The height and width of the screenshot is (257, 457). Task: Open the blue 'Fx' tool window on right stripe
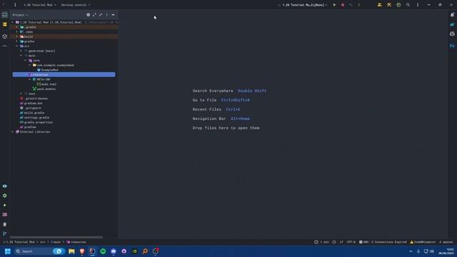tap(452, 46)
